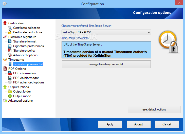This screenshot has height=134, width=185.
Task: Open the Signature policy page
Action: click(24, 51)
